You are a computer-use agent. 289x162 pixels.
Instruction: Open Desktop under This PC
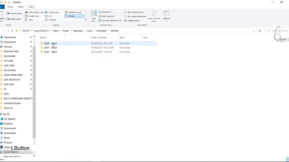(8, 124)
